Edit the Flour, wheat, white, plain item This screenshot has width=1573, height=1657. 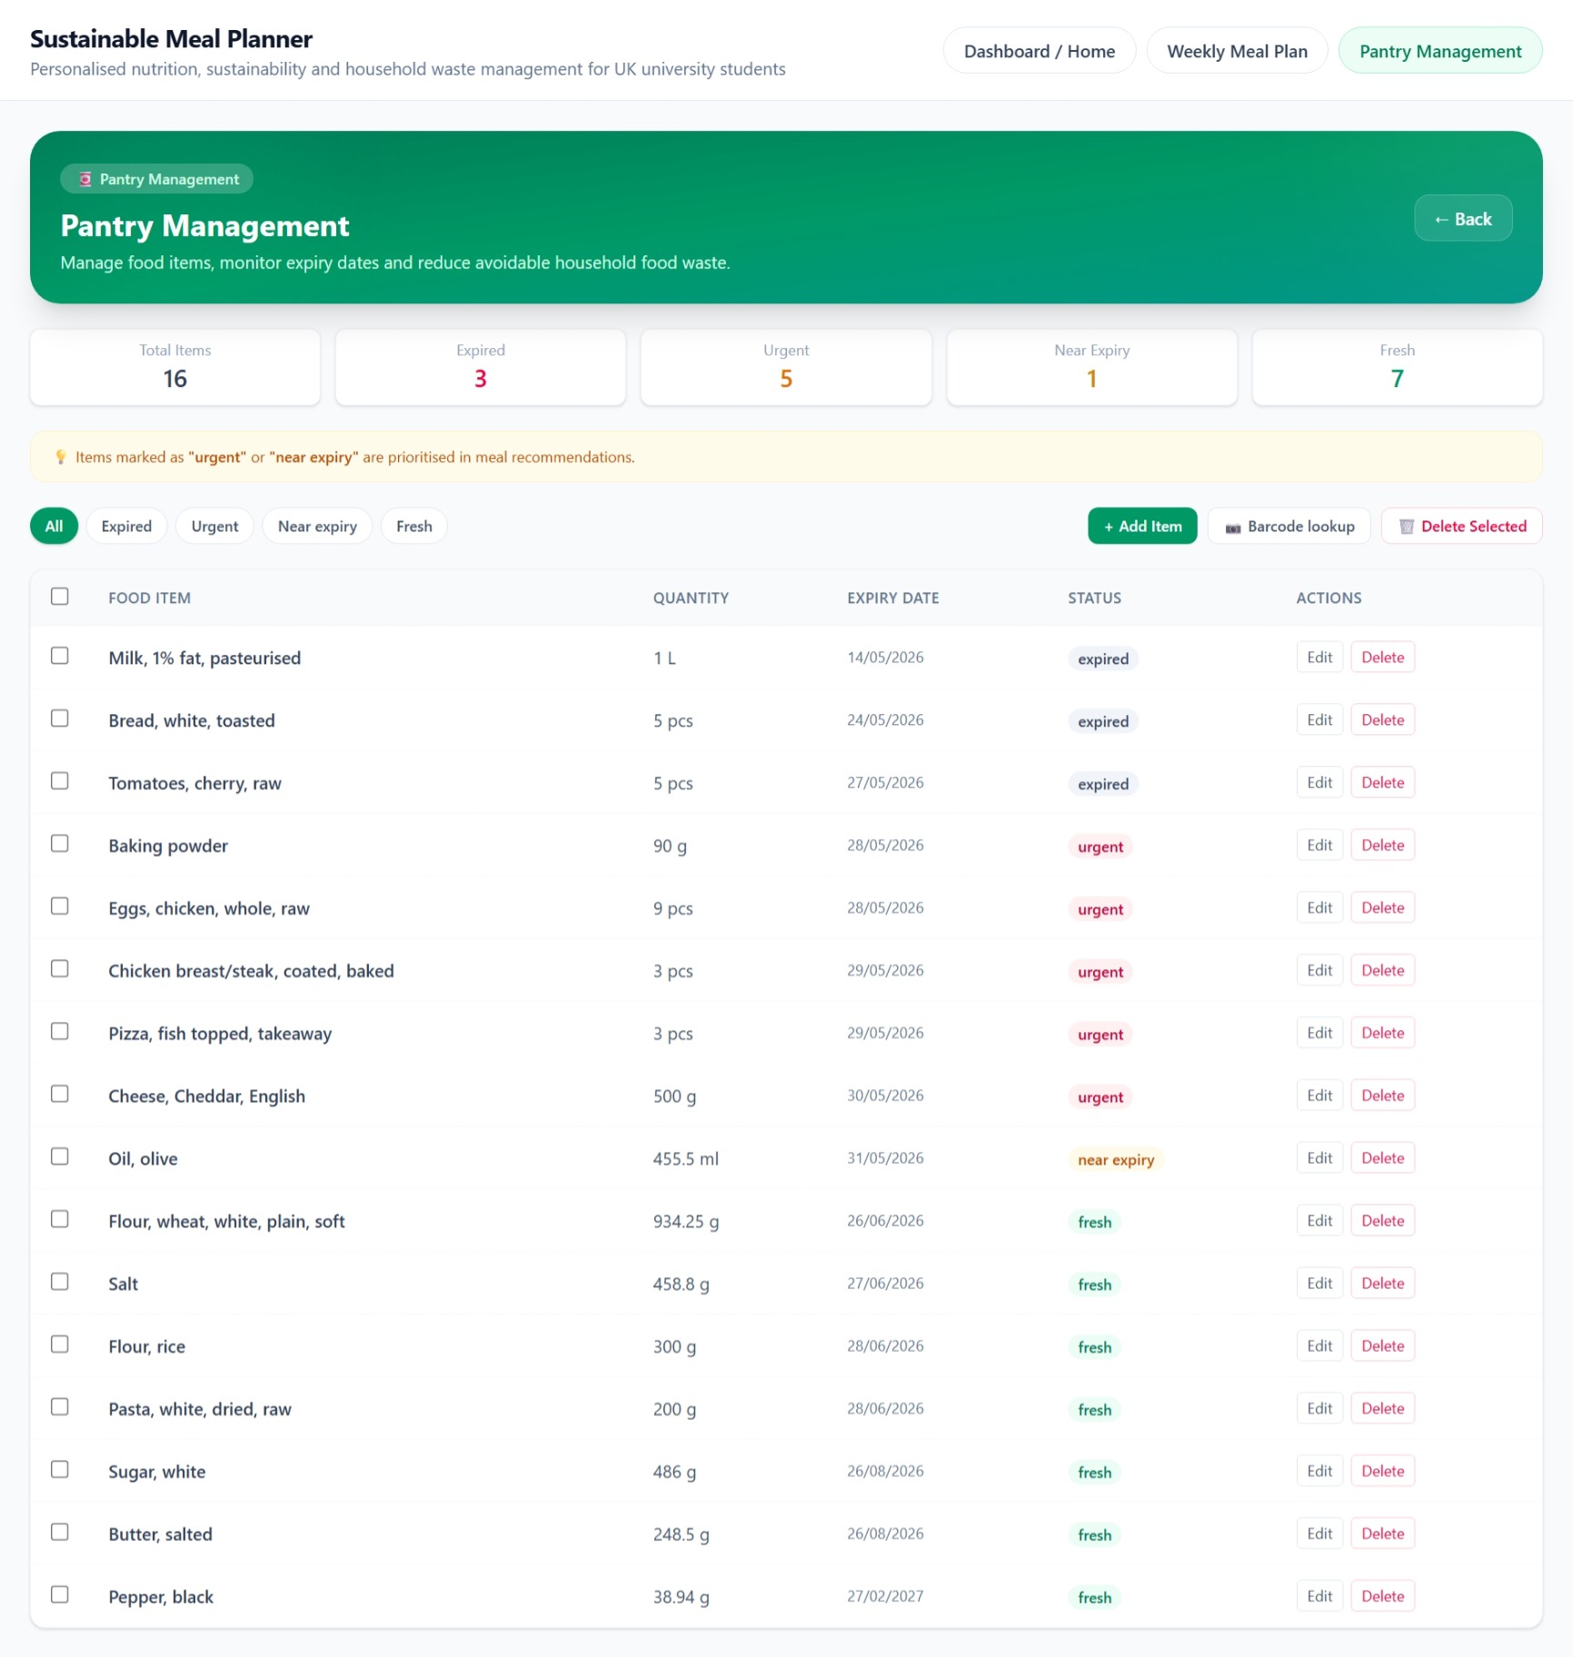[1319, 1221]
